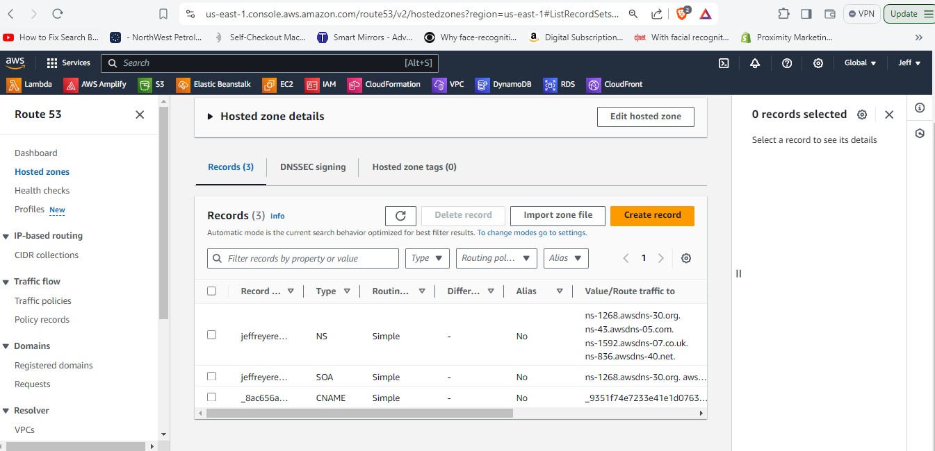
Task: Open CIDR collections in sidebar
Action: [47, 255]
